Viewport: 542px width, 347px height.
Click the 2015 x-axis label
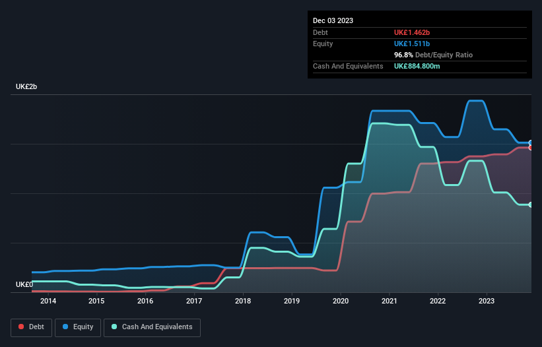(96, 301)
